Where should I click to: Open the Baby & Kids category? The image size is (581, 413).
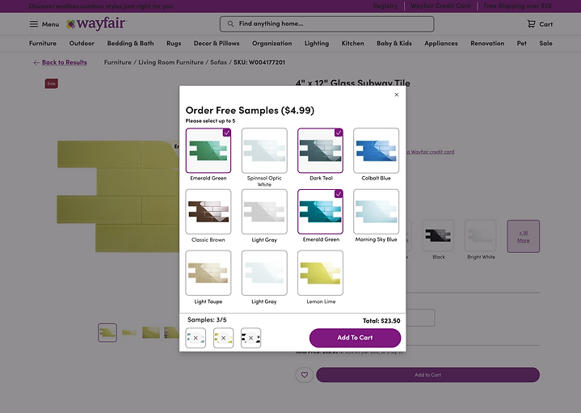point(394,44)
